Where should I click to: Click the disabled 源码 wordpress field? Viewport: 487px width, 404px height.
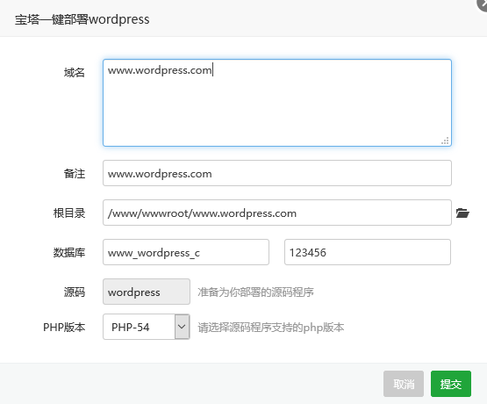[147, 292]
